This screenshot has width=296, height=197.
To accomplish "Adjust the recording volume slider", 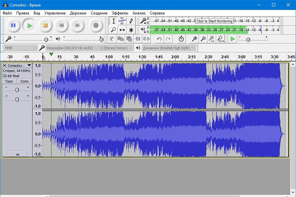I will (32, 39).
